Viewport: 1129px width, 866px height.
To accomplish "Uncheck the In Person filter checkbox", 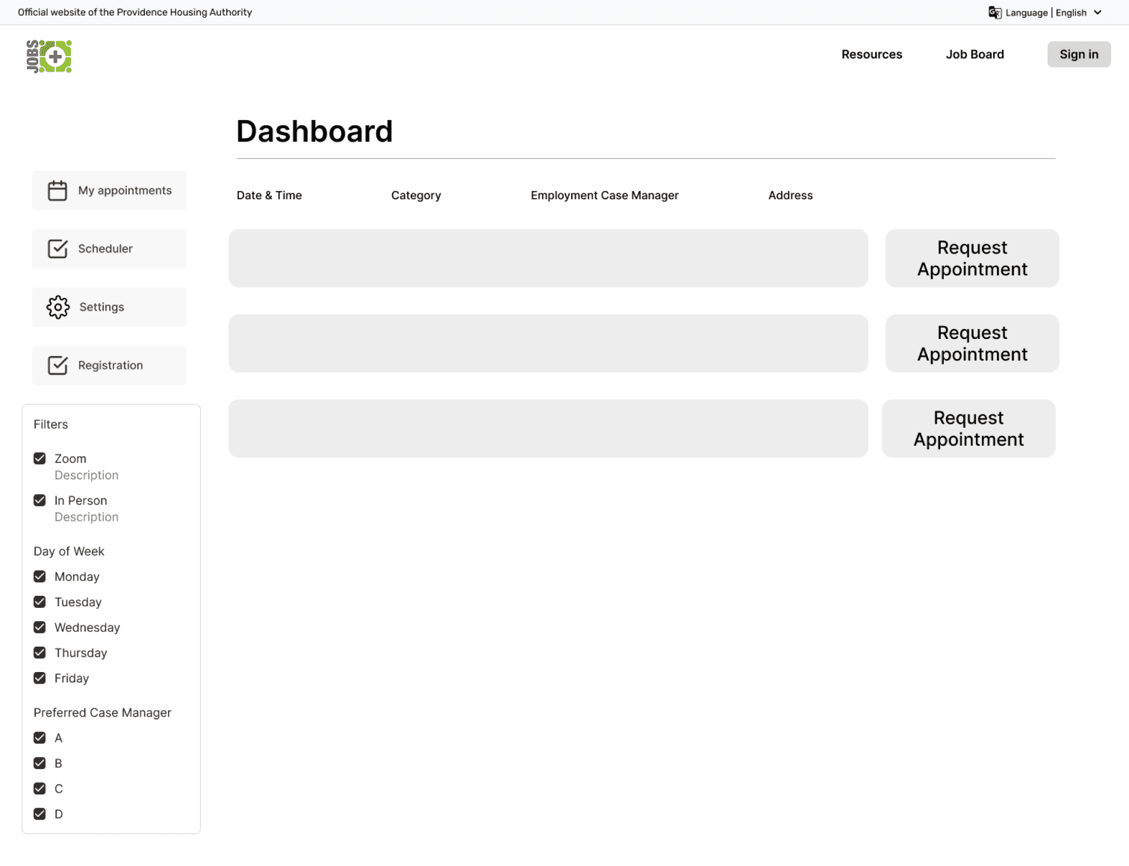I will point(40,501).
